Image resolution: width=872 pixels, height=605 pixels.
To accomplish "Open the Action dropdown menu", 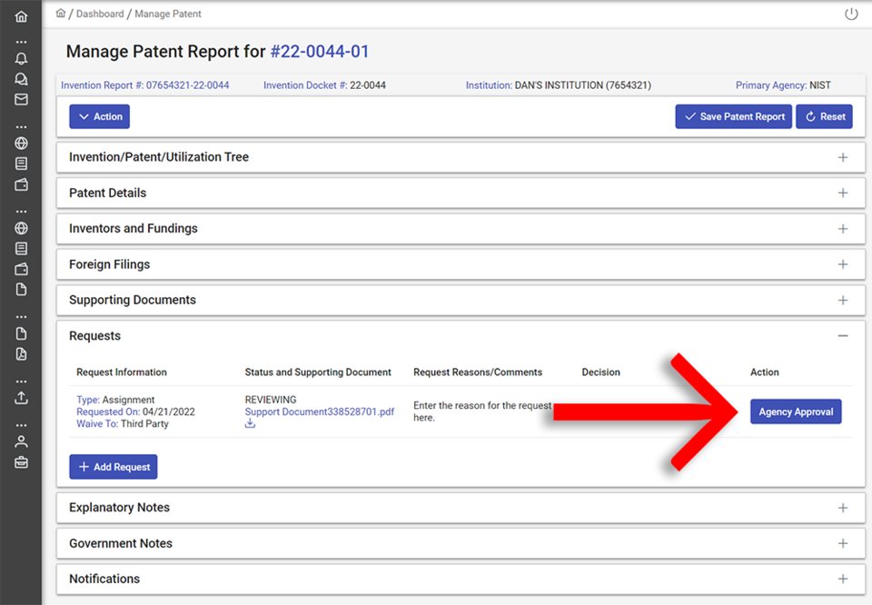I will coord(99,116).
